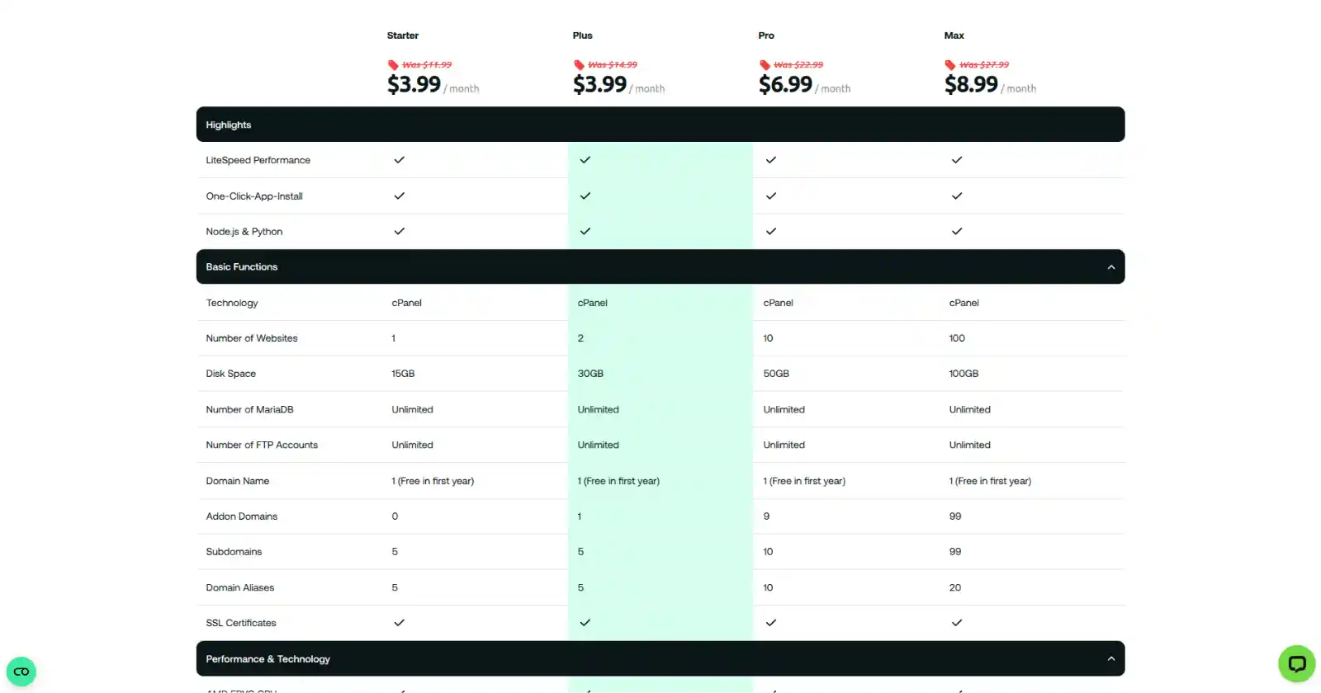Click Max checkmark for Node.js & Python
The height and width of the screenshot is (693, 1321).
(x=957, y=232)
